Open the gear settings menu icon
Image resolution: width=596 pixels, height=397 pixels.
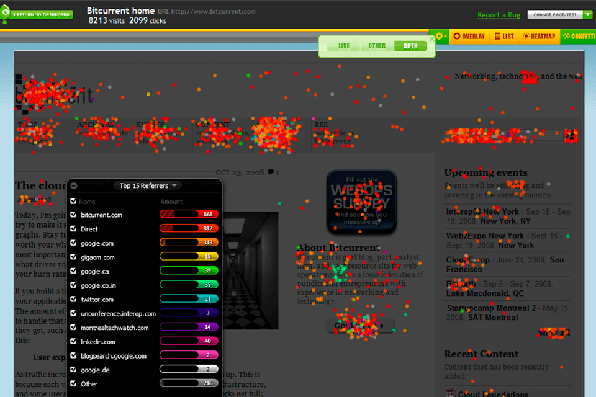coord(440,37)
